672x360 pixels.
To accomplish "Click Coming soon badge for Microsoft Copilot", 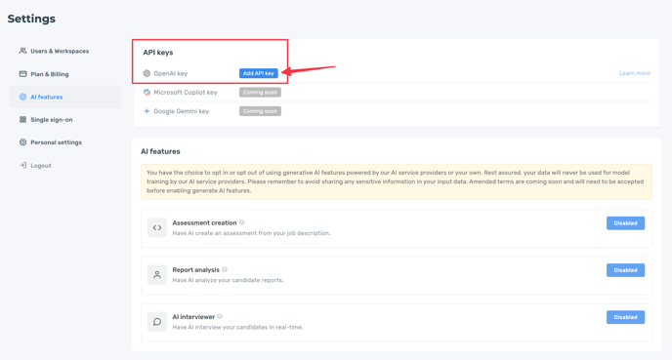I will pyautogui.click(x=260, y=92).
